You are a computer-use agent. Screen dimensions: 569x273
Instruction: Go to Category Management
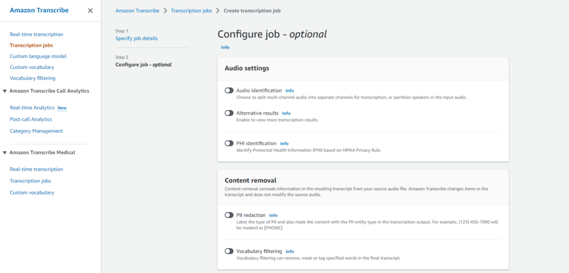36,131
